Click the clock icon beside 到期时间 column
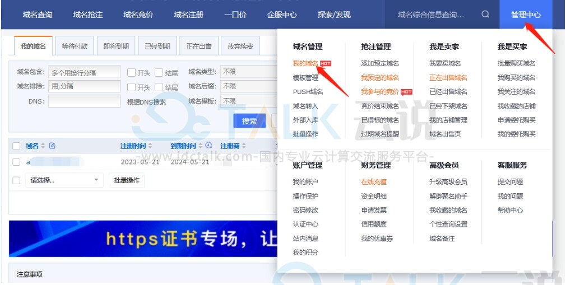566x285 pixels. tap(208, 146)
